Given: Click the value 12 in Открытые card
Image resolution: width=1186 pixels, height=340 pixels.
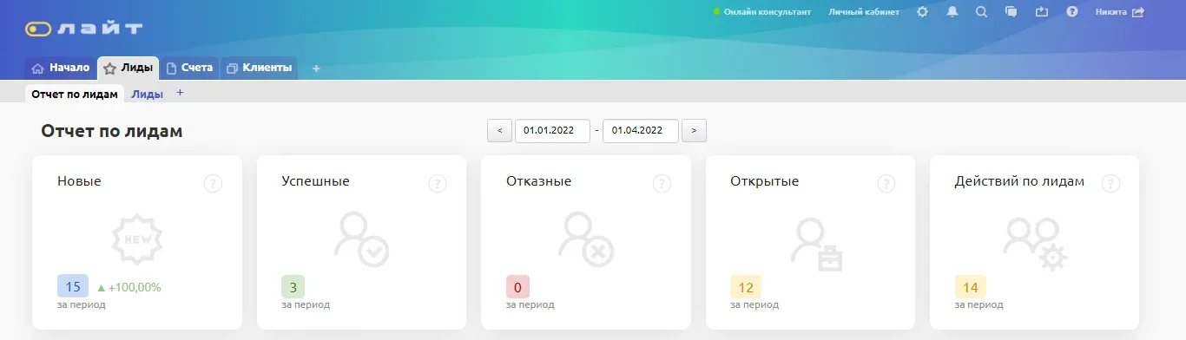Looking at the screenshot, I should click(x=746, y=287).
